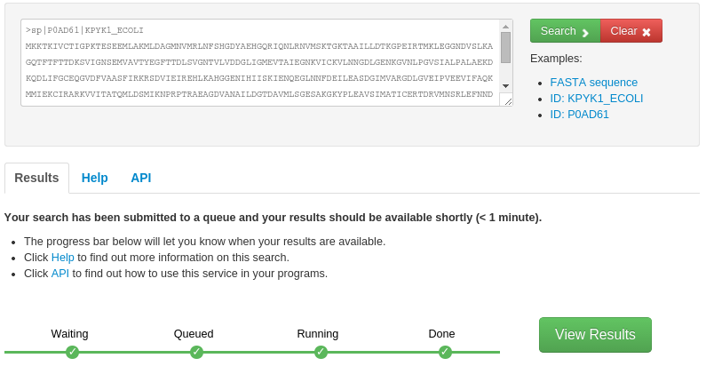Switch to the Results tab

36,178
